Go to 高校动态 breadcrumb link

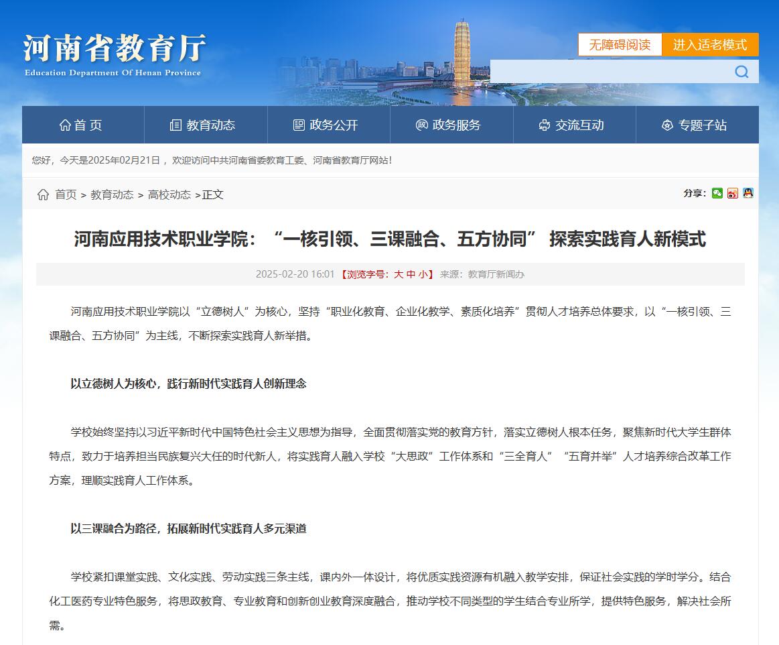169,194
